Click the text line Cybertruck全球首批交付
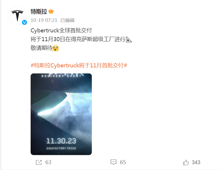The width and height of the screenshot is (221, 170). [x=61, y=30]
